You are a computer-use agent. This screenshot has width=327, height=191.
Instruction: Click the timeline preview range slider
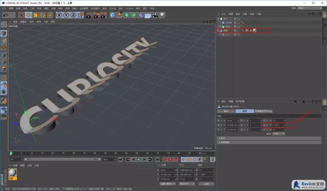[62, 159]
